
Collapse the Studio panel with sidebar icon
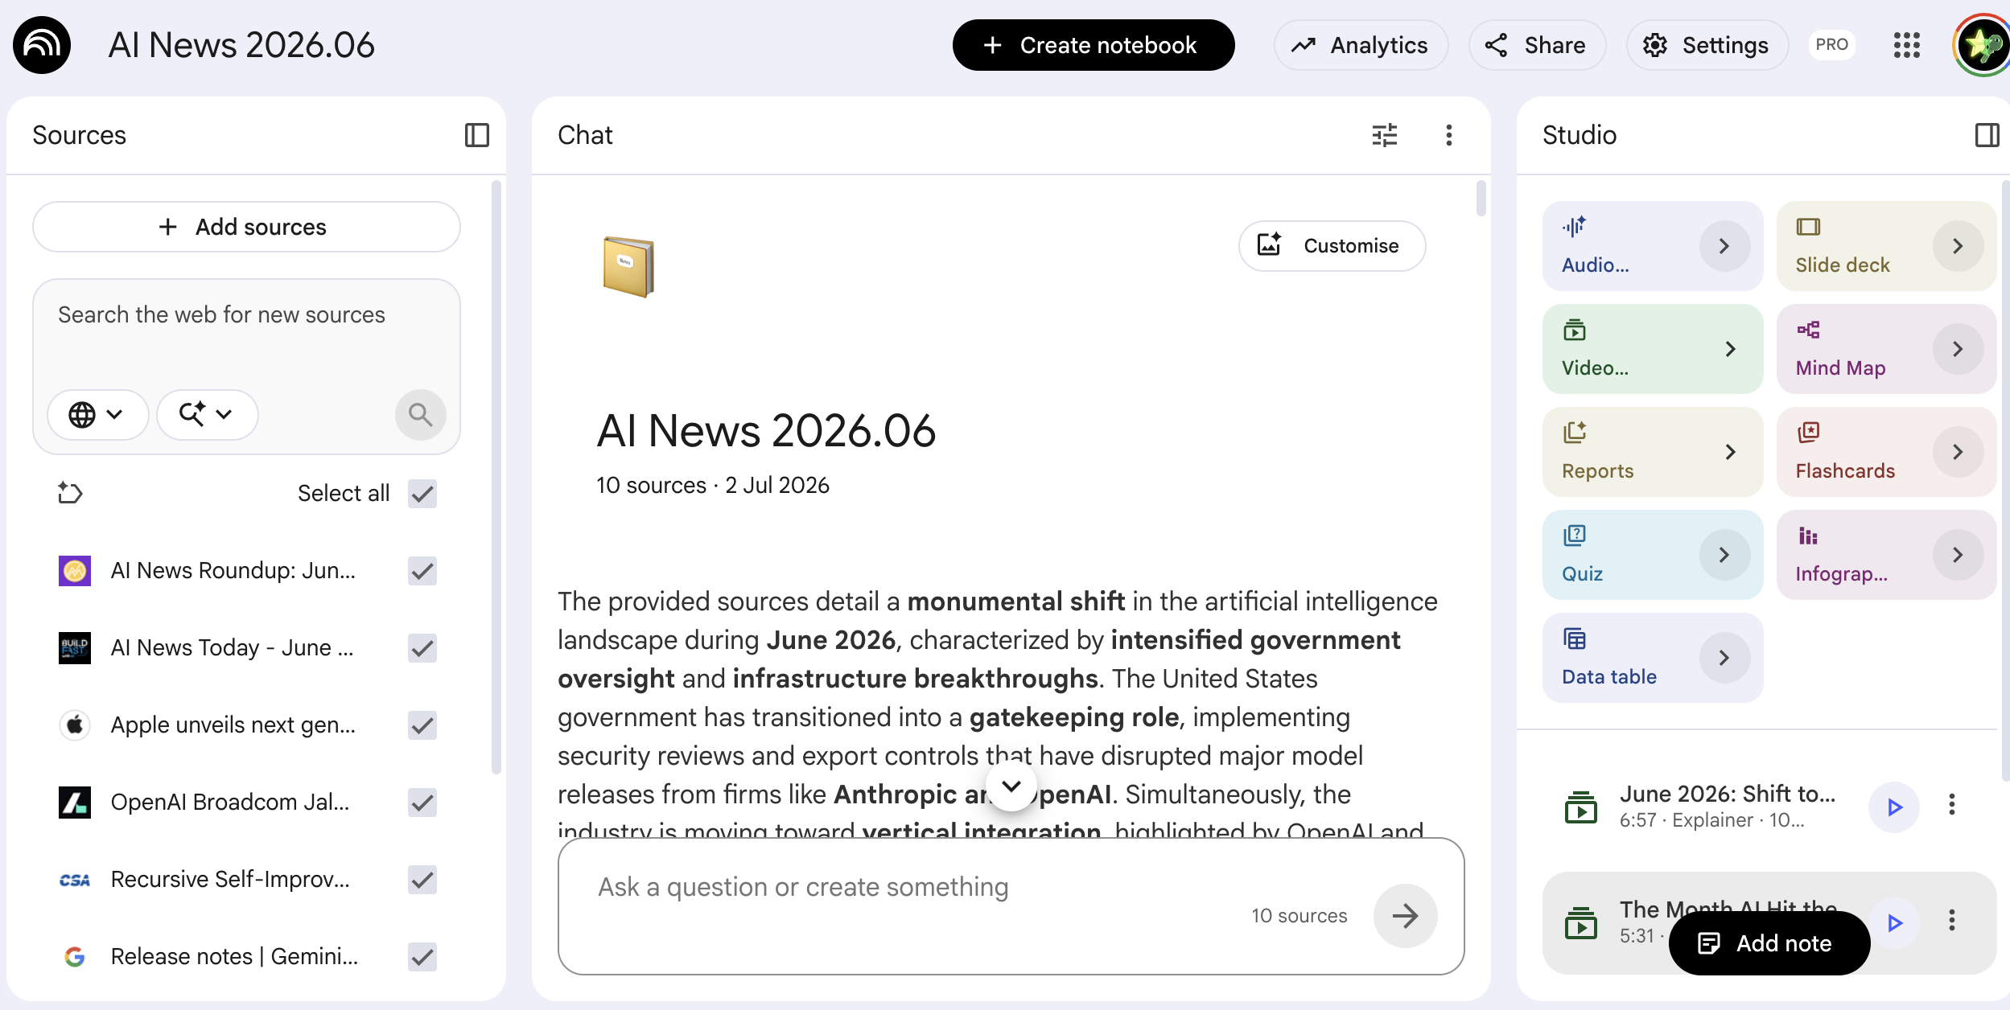1987,135
